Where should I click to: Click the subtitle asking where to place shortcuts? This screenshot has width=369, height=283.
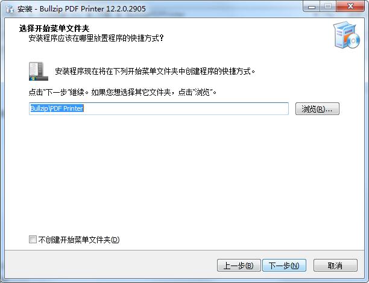(96, 38)
